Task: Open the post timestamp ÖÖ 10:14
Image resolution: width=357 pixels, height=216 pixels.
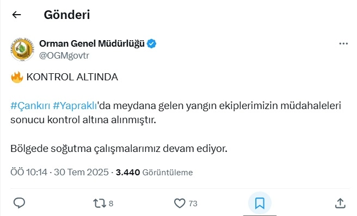Action: click(29, 172)
